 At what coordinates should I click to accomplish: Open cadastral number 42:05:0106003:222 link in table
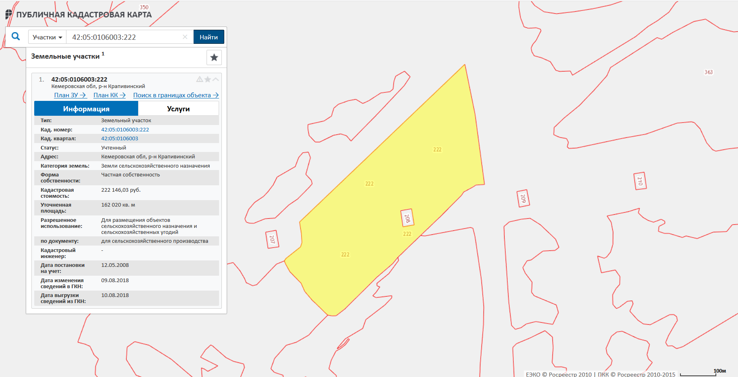click(125, 130)
